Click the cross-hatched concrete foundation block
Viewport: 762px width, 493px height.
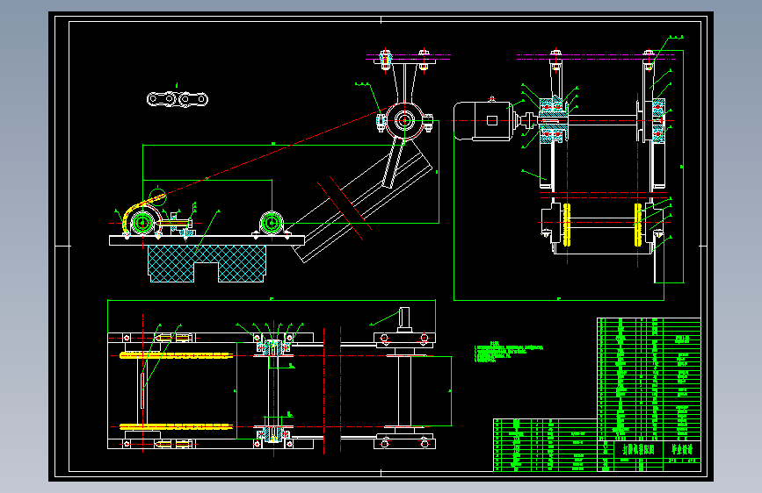pos(207,263)
